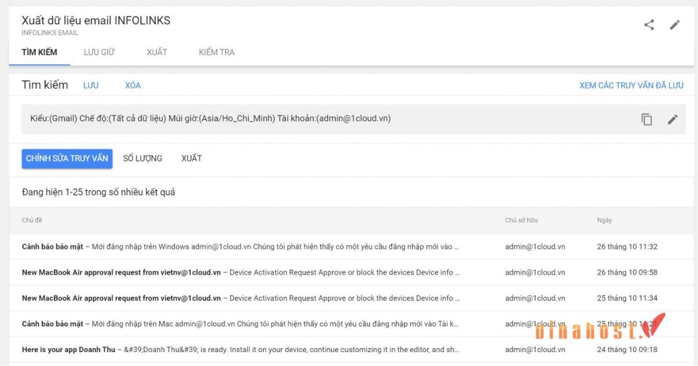
Task: Click the SỐ LƯỢNG button
Action: (143, 158)
